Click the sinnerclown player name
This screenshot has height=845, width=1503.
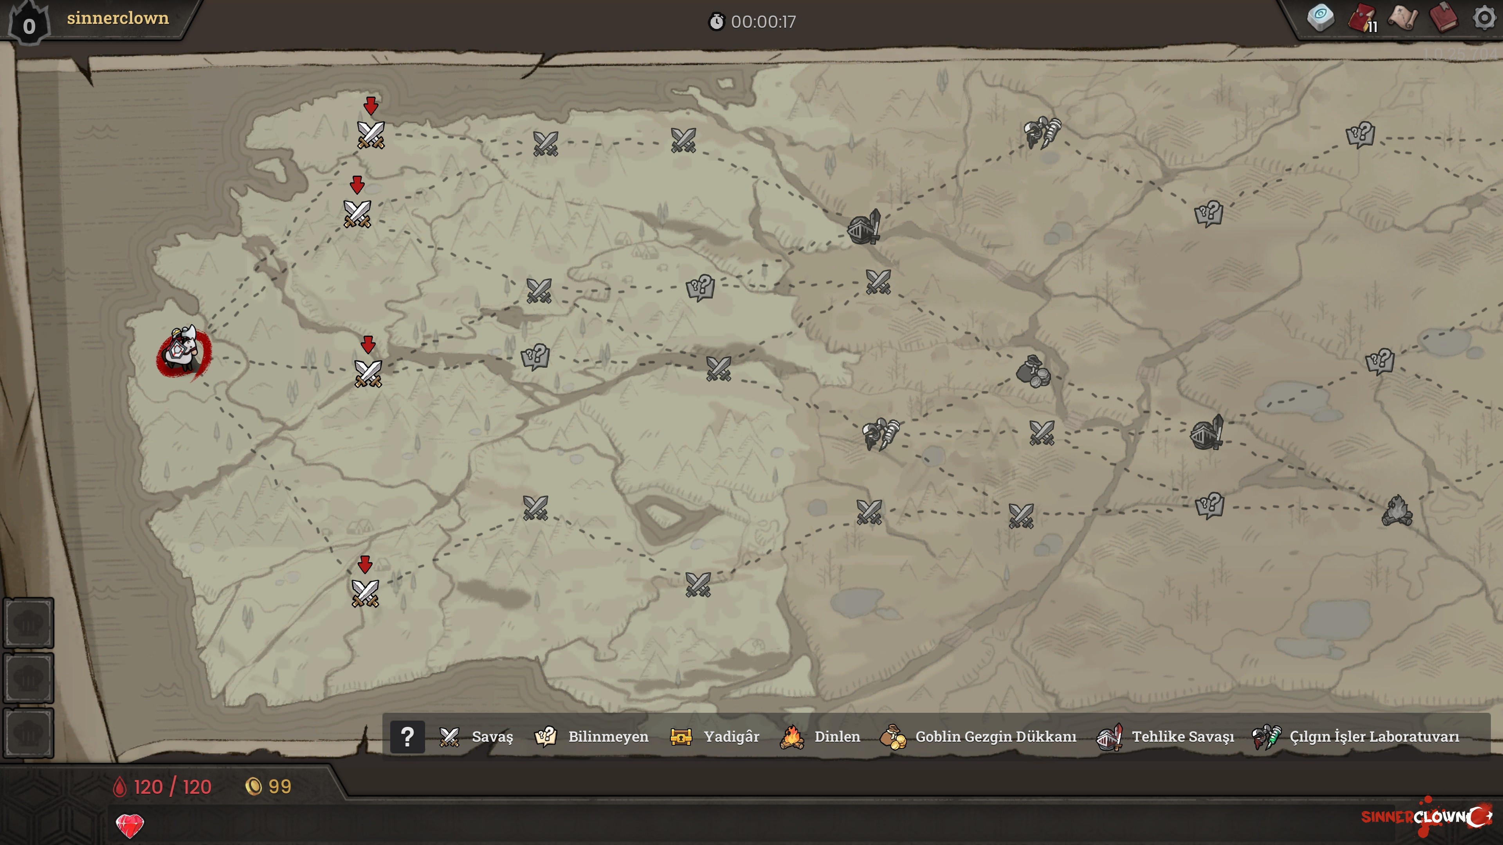tap(118, 18)
